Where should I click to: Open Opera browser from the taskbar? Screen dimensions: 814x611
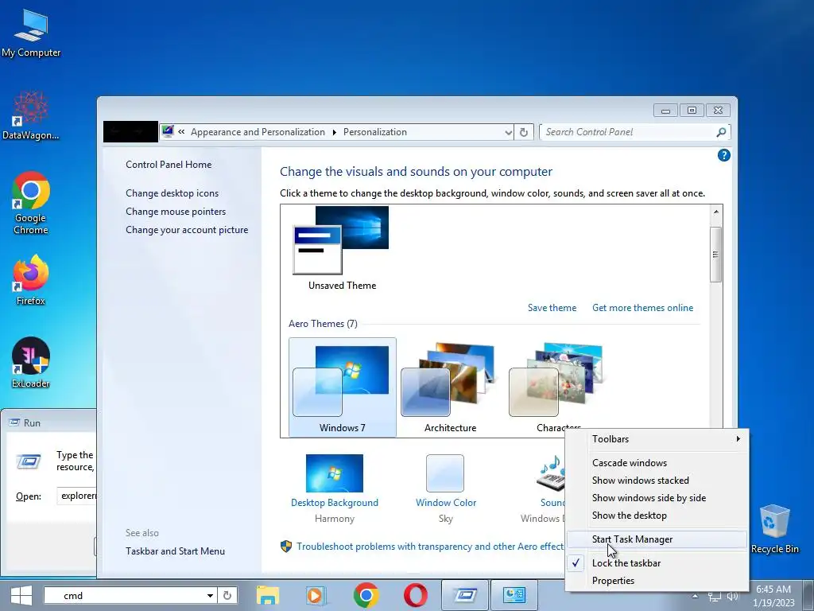coord(415,595)
